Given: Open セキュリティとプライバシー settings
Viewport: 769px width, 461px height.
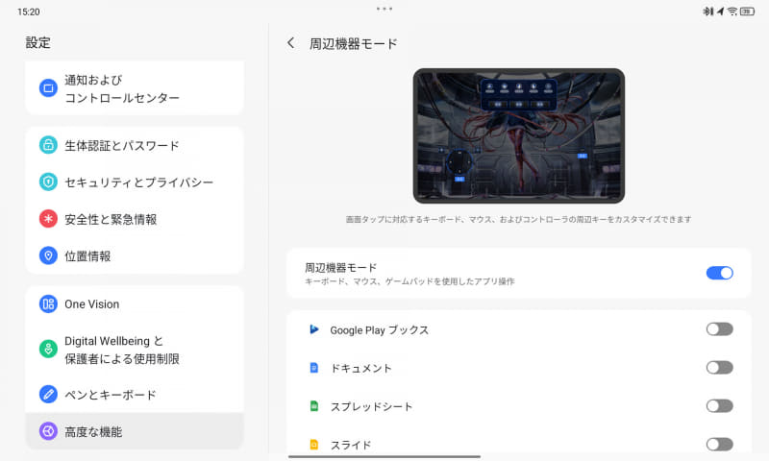Looking at the screenshot, I should coord(135,182).
